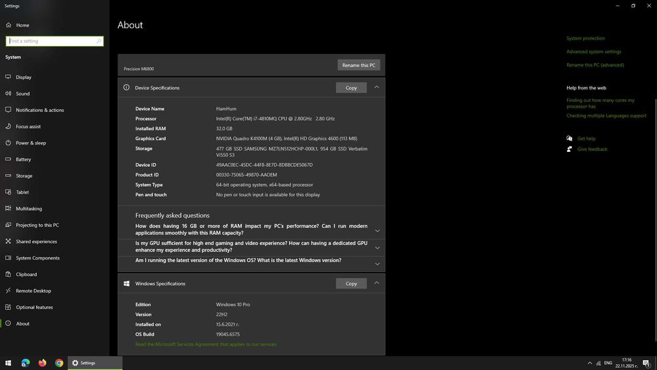Open the processor cores help link
This screenshot has width=657, height=370.
pyautogui.click(x=600, y=103)
